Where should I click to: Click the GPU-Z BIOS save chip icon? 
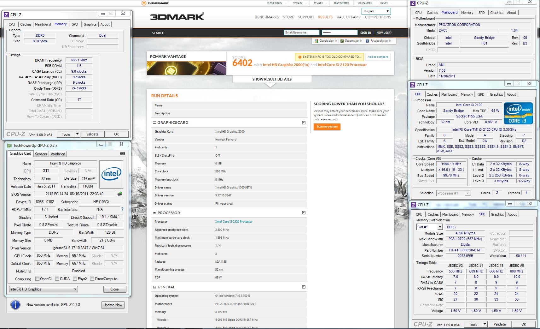(120, 194)
